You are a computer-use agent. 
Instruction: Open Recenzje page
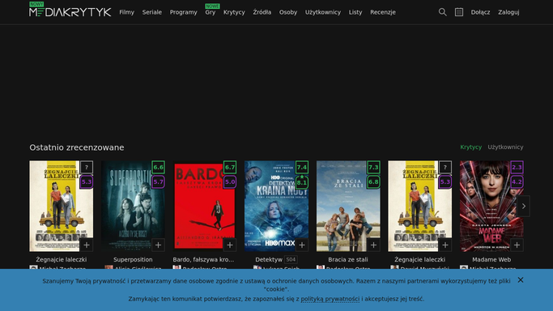(383, 12)
